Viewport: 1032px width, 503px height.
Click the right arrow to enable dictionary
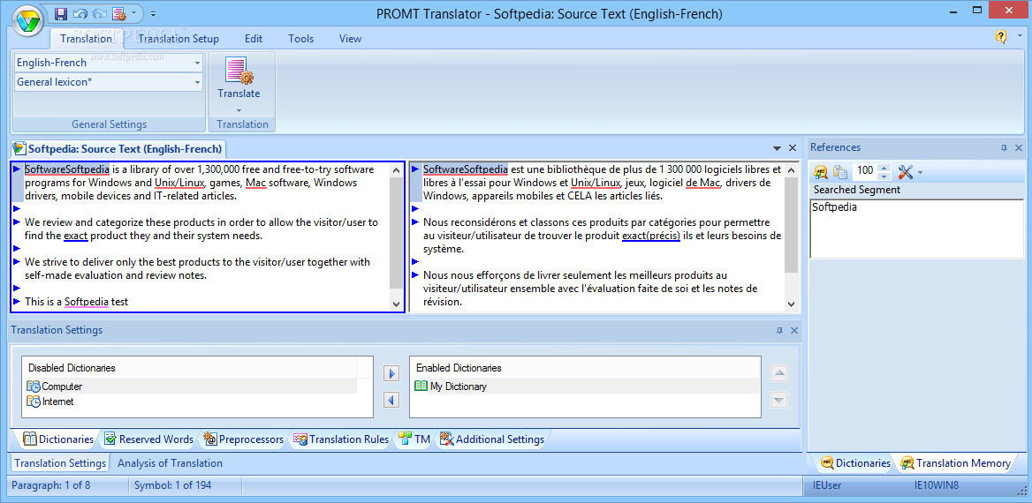pos(391,373)
